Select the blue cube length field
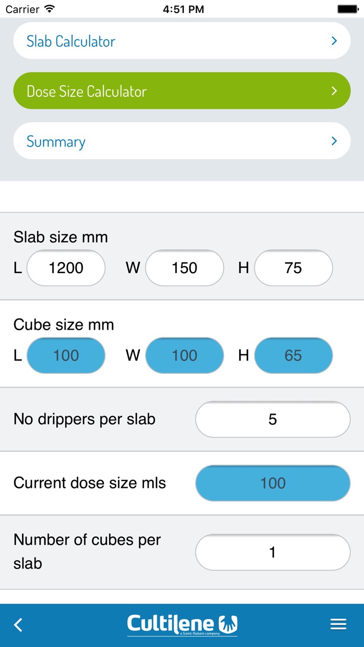The height and width of the screenshot is (647, 364). 66,356
